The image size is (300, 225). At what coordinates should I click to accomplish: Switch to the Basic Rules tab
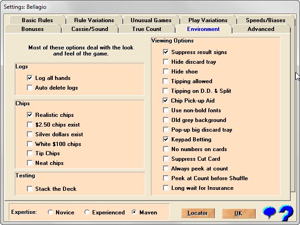(x=37, y=20)
